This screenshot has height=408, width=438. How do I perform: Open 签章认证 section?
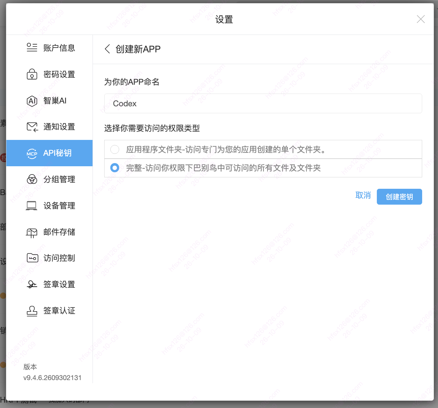pyautogui.click(x=49, y=311)
